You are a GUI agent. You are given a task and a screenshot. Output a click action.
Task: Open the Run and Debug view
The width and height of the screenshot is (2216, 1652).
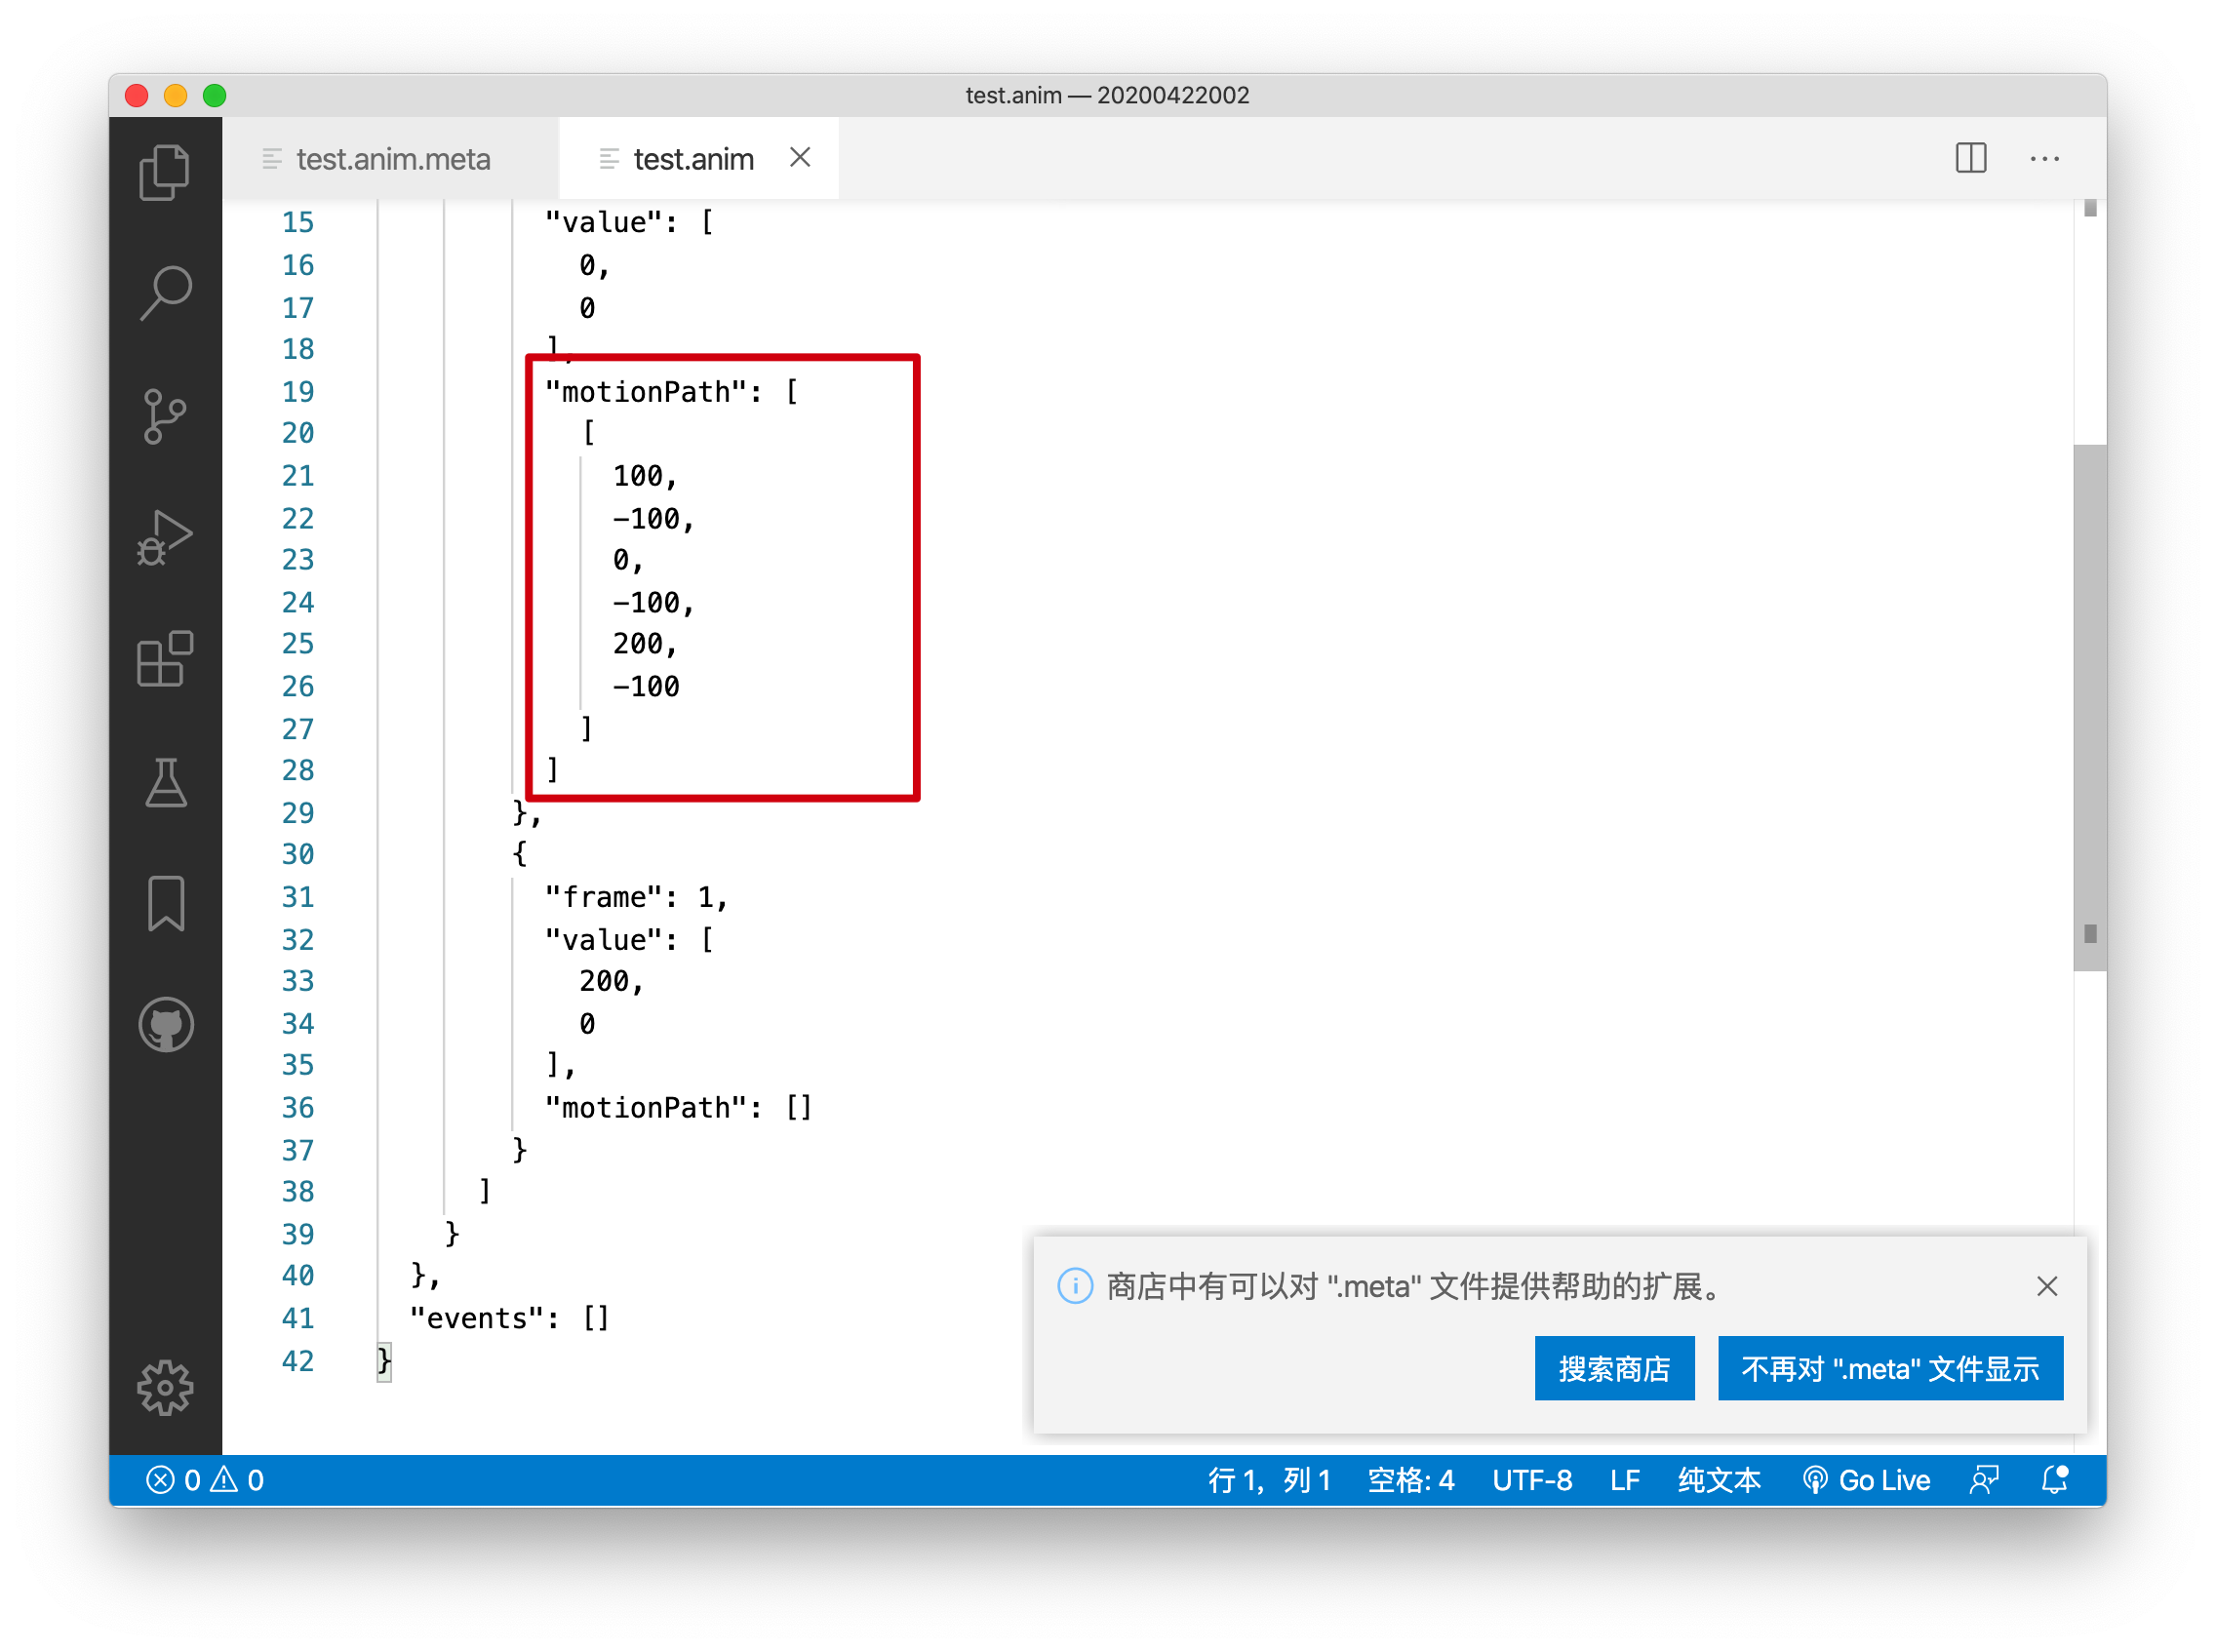click(165, 538)
